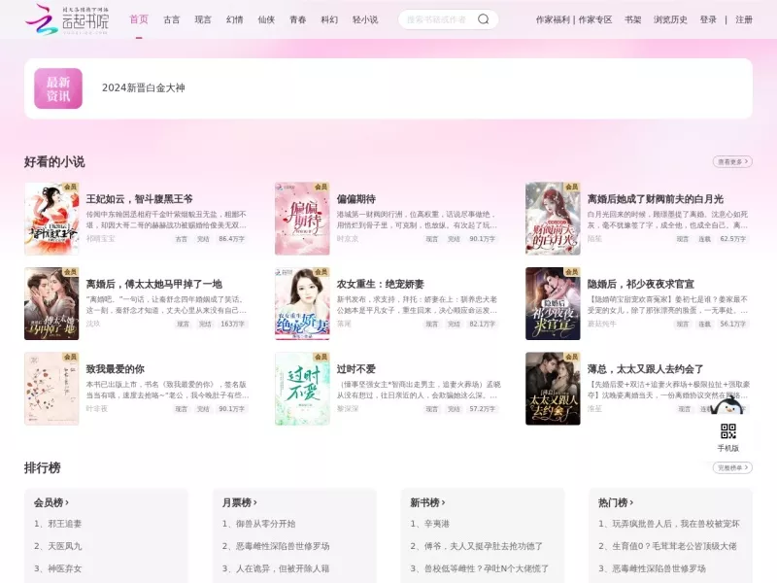The height and width of the screenshot is (583, 777).
Task: Click the 注册 register link
Action: click(744, 19)
